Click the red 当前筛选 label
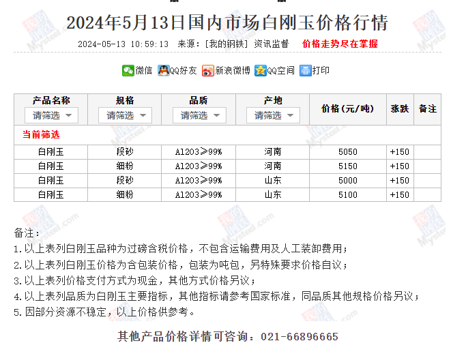The image size is (451, 356). click(x=42, y=134)
